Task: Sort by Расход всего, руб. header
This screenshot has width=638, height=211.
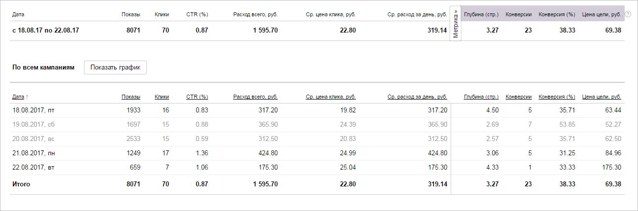Action: click(255, 97)
